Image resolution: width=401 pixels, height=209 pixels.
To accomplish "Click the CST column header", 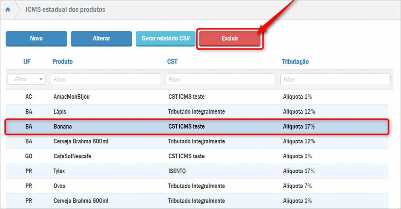I will pyautogui.click(x=172, y=62).
